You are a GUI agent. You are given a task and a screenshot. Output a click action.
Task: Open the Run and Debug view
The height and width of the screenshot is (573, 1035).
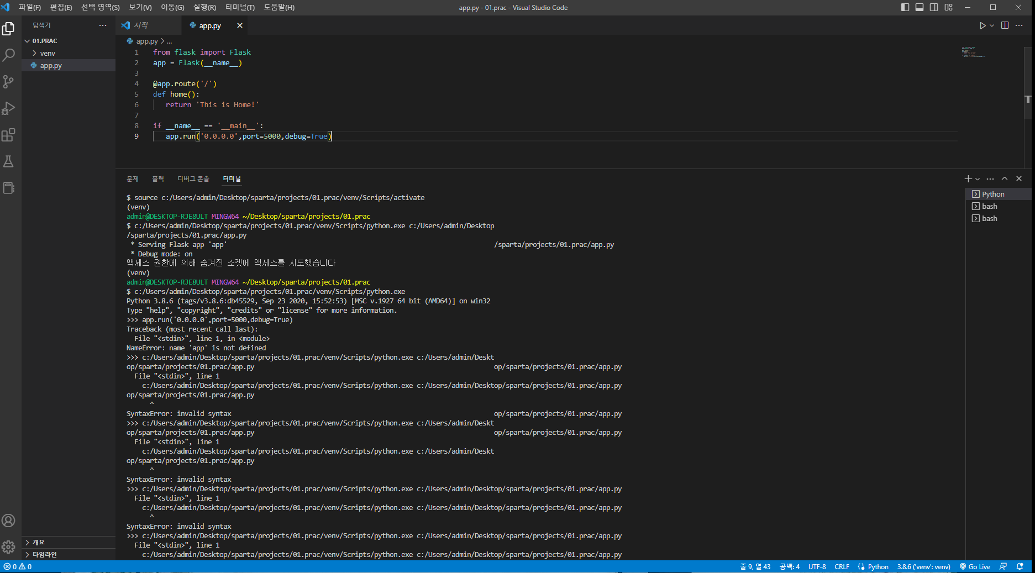point(8,108)
